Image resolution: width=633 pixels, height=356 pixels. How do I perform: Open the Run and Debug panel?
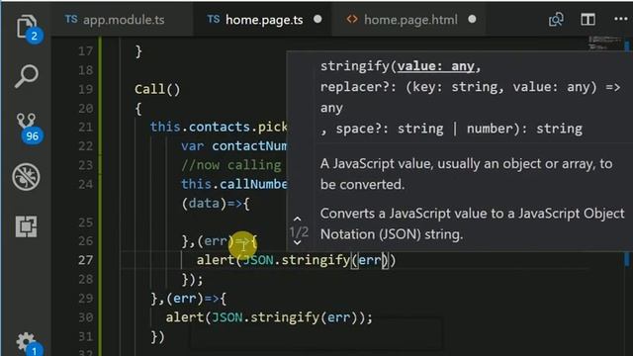pyautogui.click(x=27, y=176)
